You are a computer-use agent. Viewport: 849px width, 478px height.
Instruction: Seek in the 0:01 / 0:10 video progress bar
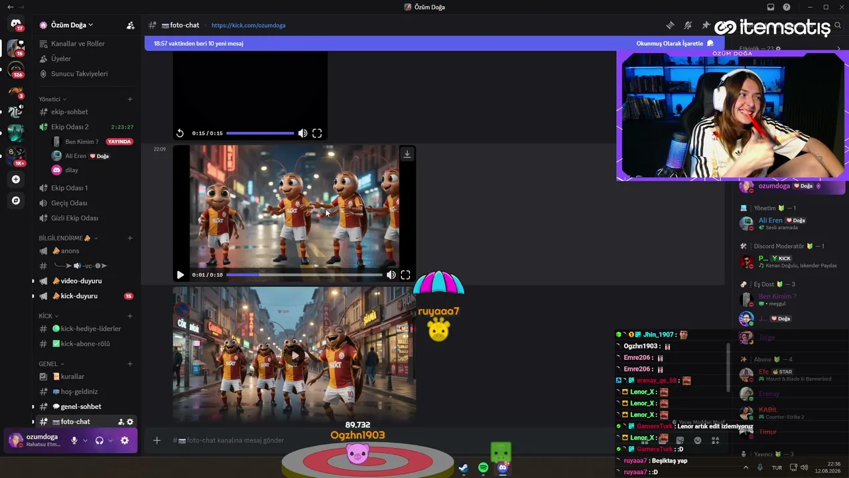pyautogui.click(x=304, y=275)
